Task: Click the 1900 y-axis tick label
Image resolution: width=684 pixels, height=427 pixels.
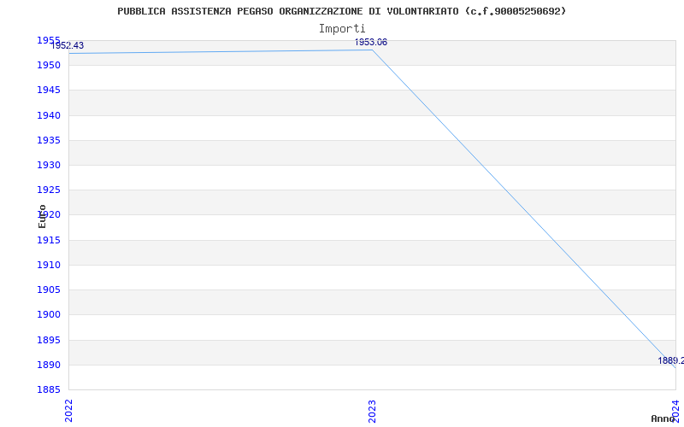Action: click(x=49, y=314)
